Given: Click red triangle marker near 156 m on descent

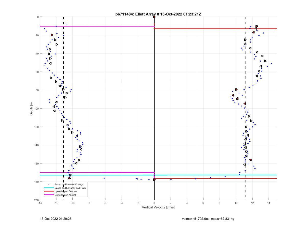Looking at the screenshot, I should tap(250, 160).
